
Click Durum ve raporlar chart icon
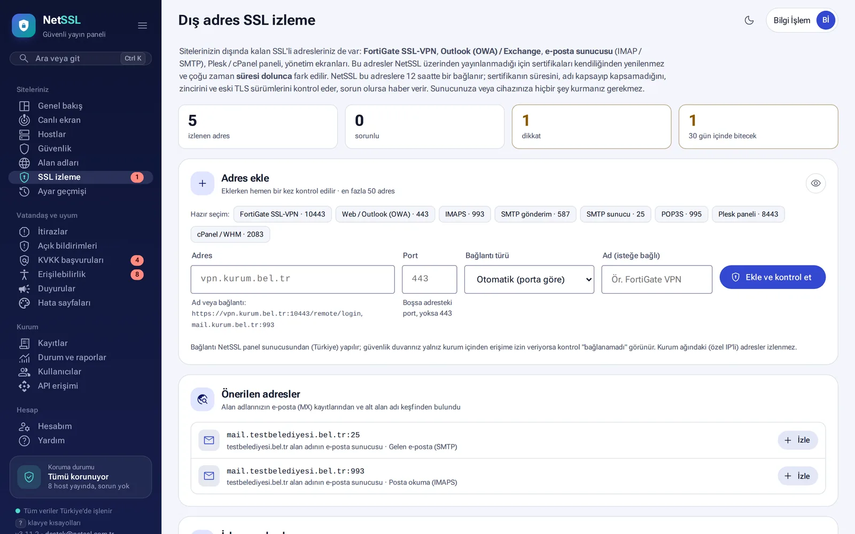pyautogui.click(x=25, y=357)
